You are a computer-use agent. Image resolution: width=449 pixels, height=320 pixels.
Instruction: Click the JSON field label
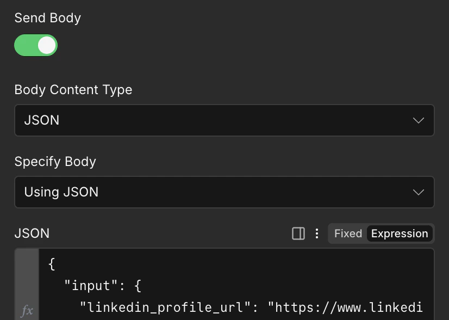point(32,233)
